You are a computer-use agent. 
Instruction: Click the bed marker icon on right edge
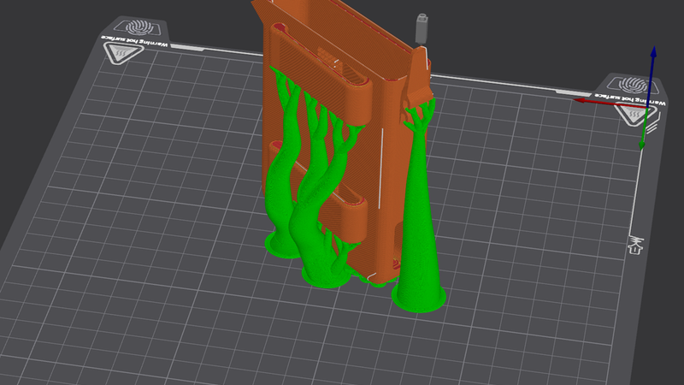(634, 245)
